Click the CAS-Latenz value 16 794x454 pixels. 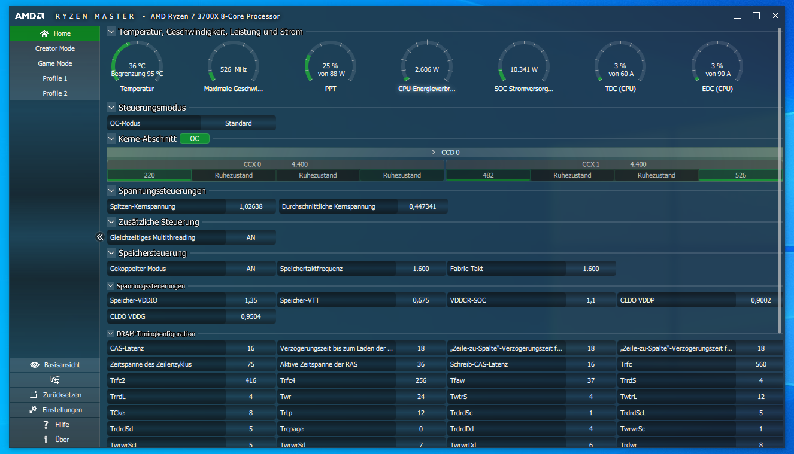pyautogui.click(x=251, y=348)
